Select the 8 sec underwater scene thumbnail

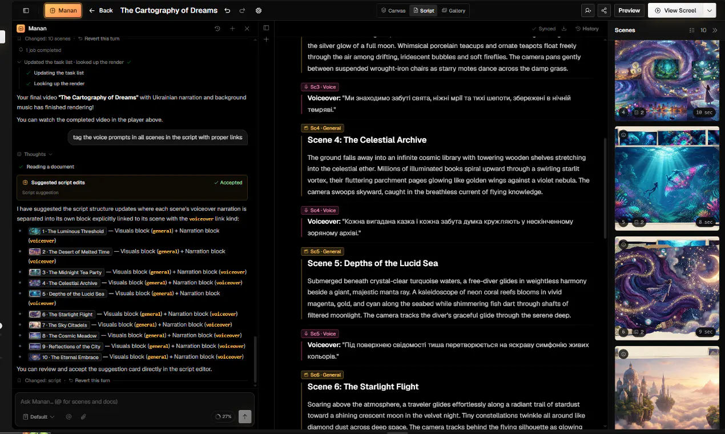coord(667,178)
